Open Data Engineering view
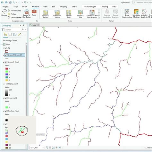 coord(127,13)
